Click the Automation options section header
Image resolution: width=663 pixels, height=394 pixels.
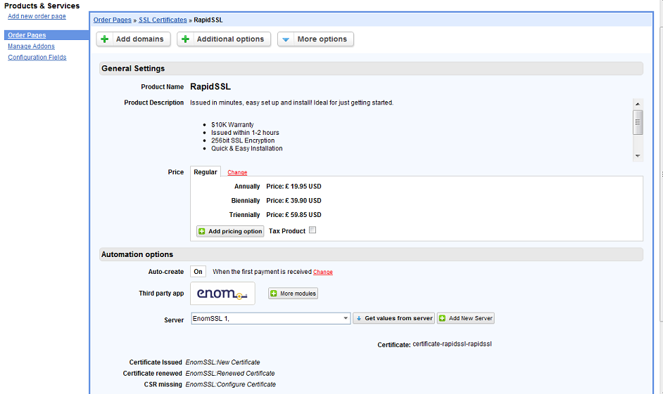pyautogui.click(x=371, y=254)
